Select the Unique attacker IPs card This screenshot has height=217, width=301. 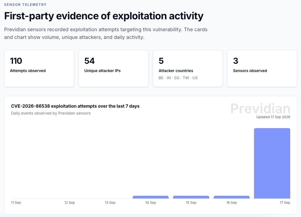113,68
